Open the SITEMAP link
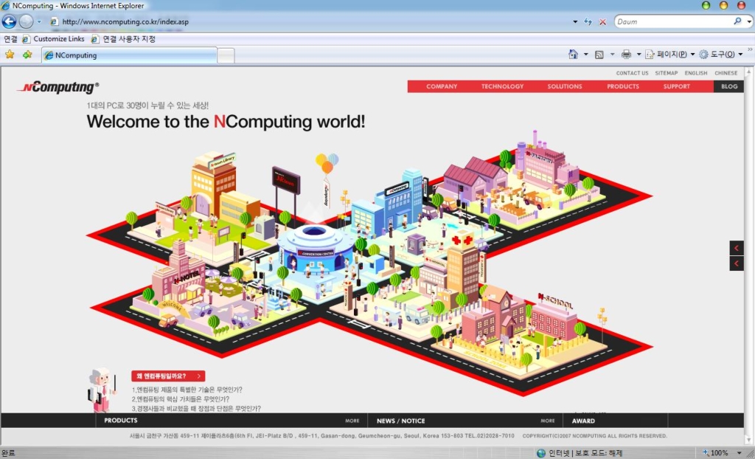Screen dimensions: 755x459 (666, 73)
